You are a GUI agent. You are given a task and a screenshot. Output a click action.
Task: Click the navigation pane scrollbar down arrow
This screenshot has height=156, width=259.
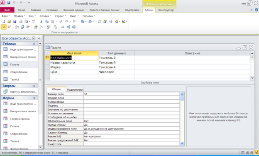point(40,147)
